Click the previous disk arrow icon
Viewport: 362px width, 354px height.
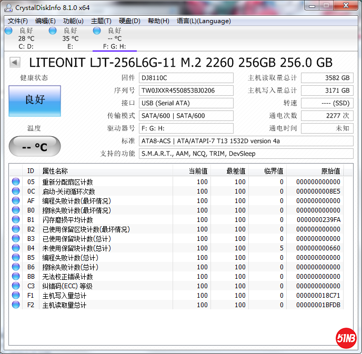pyautogui.click(x=15, y=63)
